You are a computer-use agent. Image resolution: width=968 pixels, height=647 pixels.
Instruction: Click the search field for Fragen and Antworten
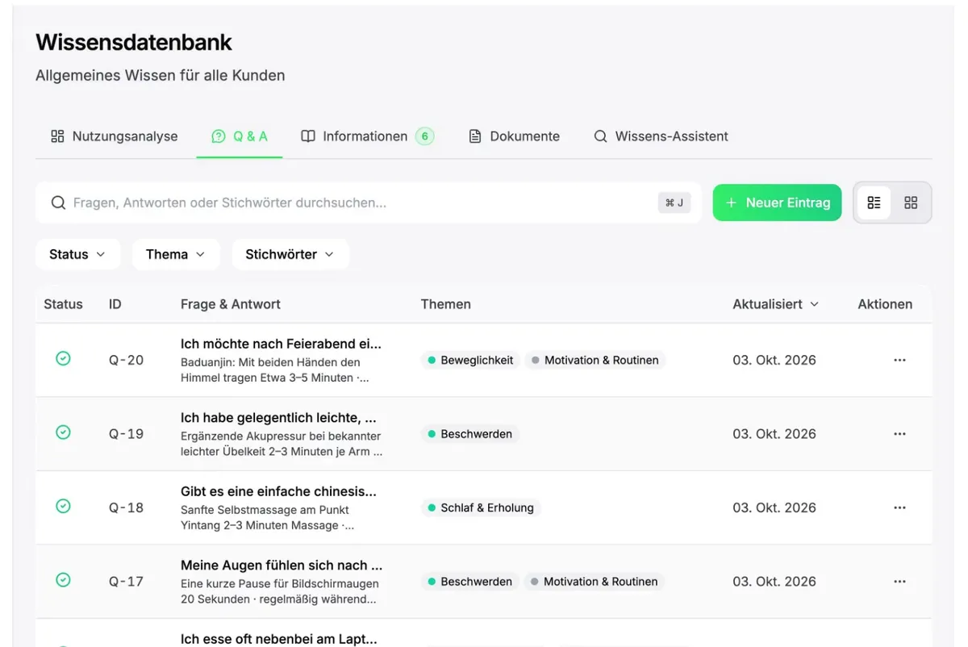pyautogui.click(x=368, y=202)
